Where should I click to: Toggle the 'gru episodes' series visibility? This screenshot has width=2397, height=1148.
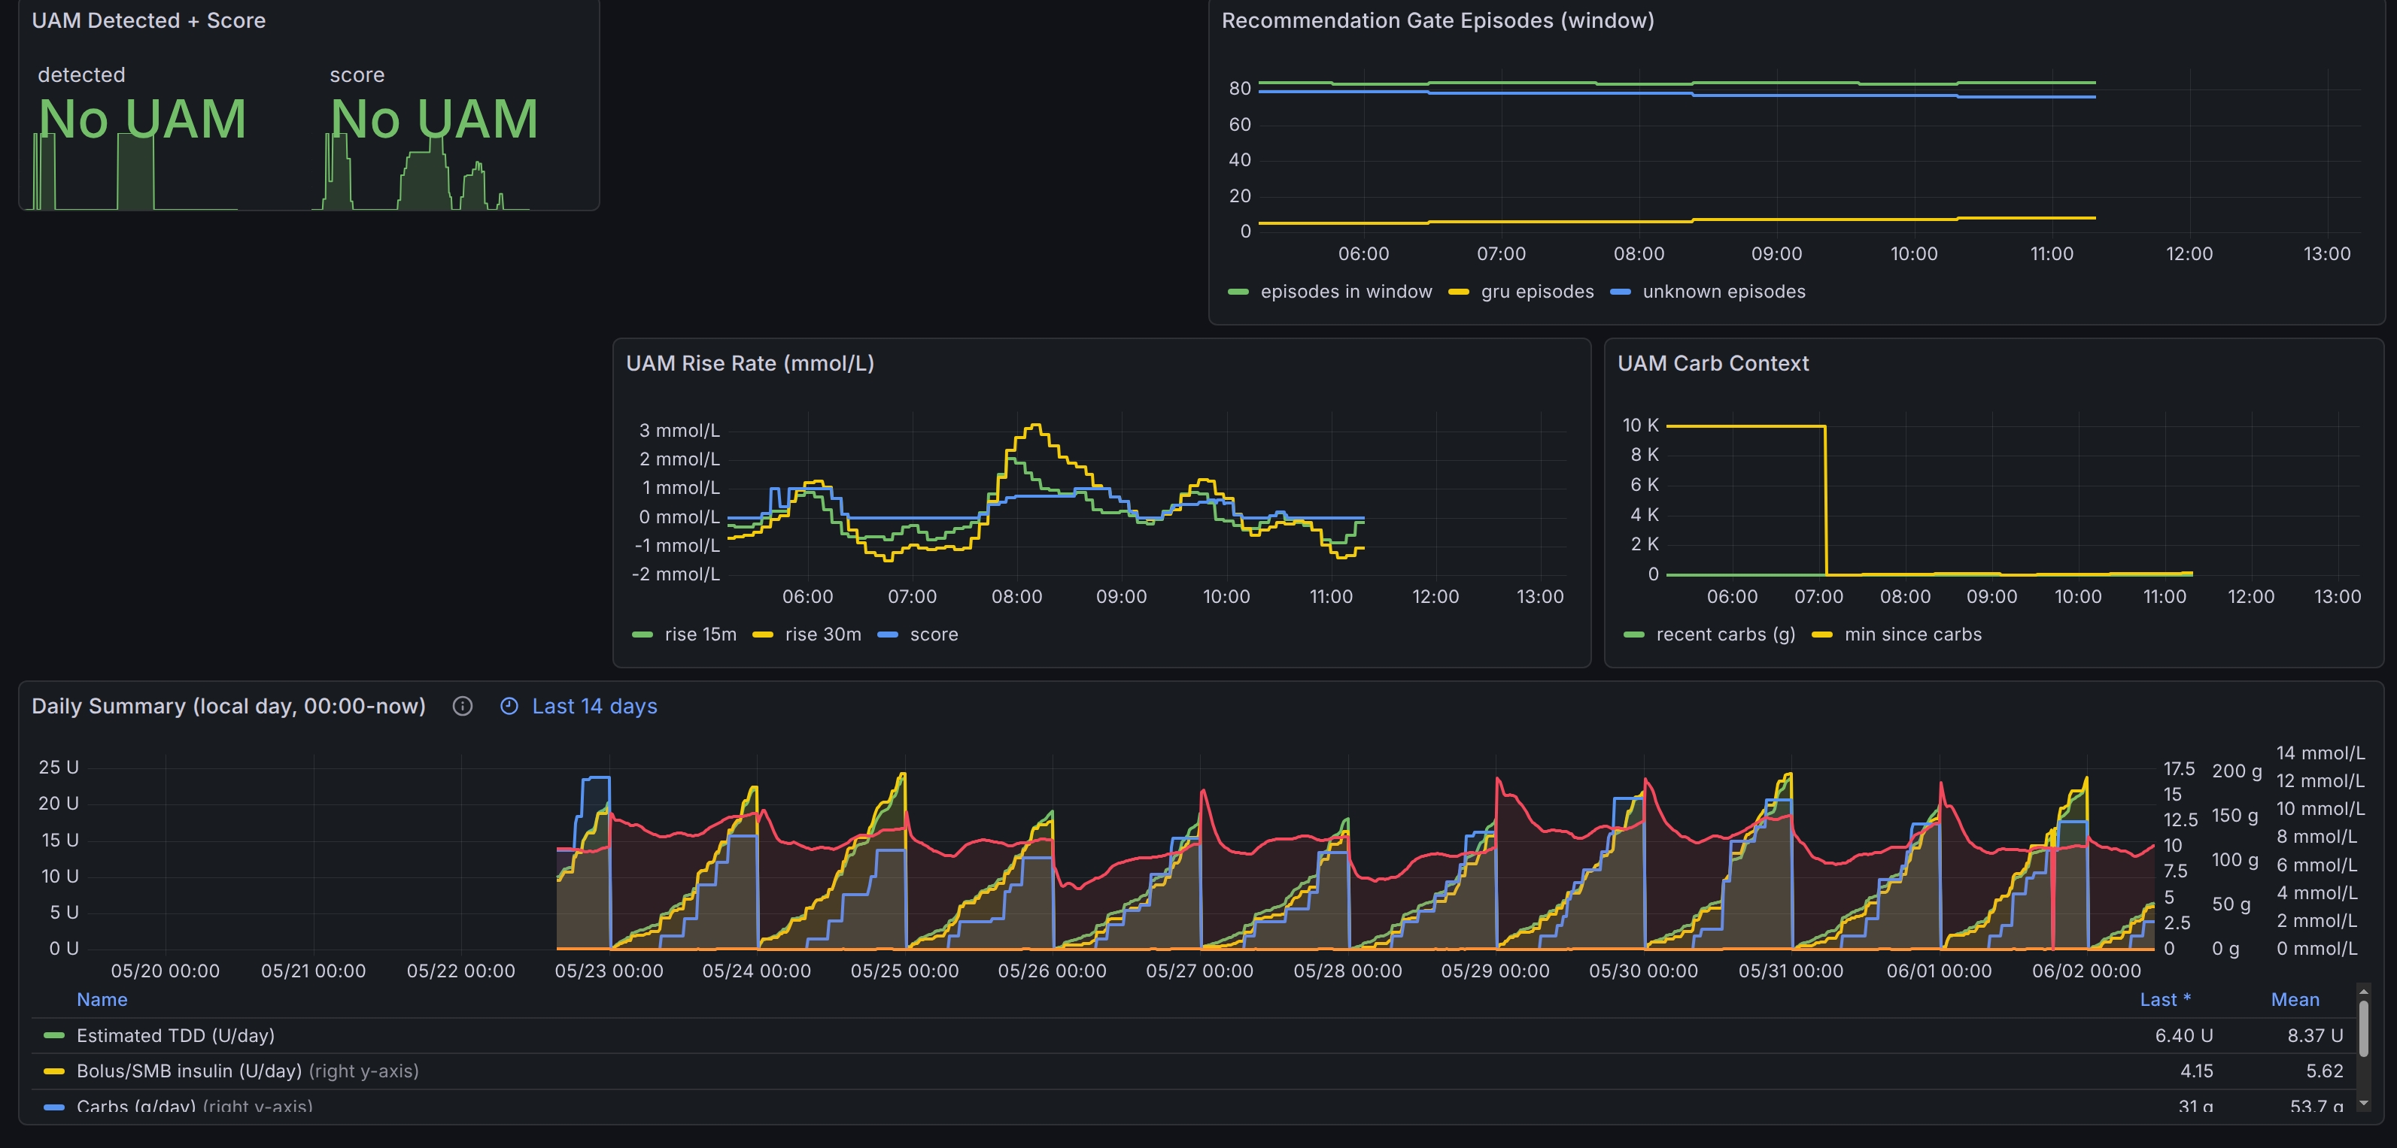(x=1537, y=292)
